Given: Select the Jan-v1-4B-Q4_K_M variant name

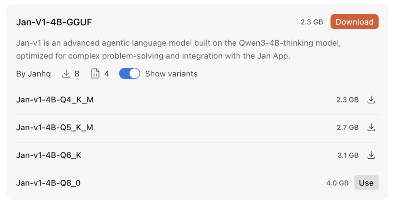Looking at the screenshot, I should click(x=55, y=99).
